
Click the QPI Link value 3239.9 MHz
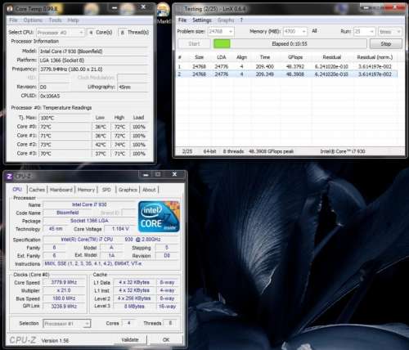coord(64,307)
